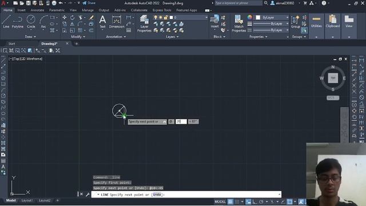Click the Stretch tool icon
This screenshot has width=366, height=206.
[x=65, y=30]
